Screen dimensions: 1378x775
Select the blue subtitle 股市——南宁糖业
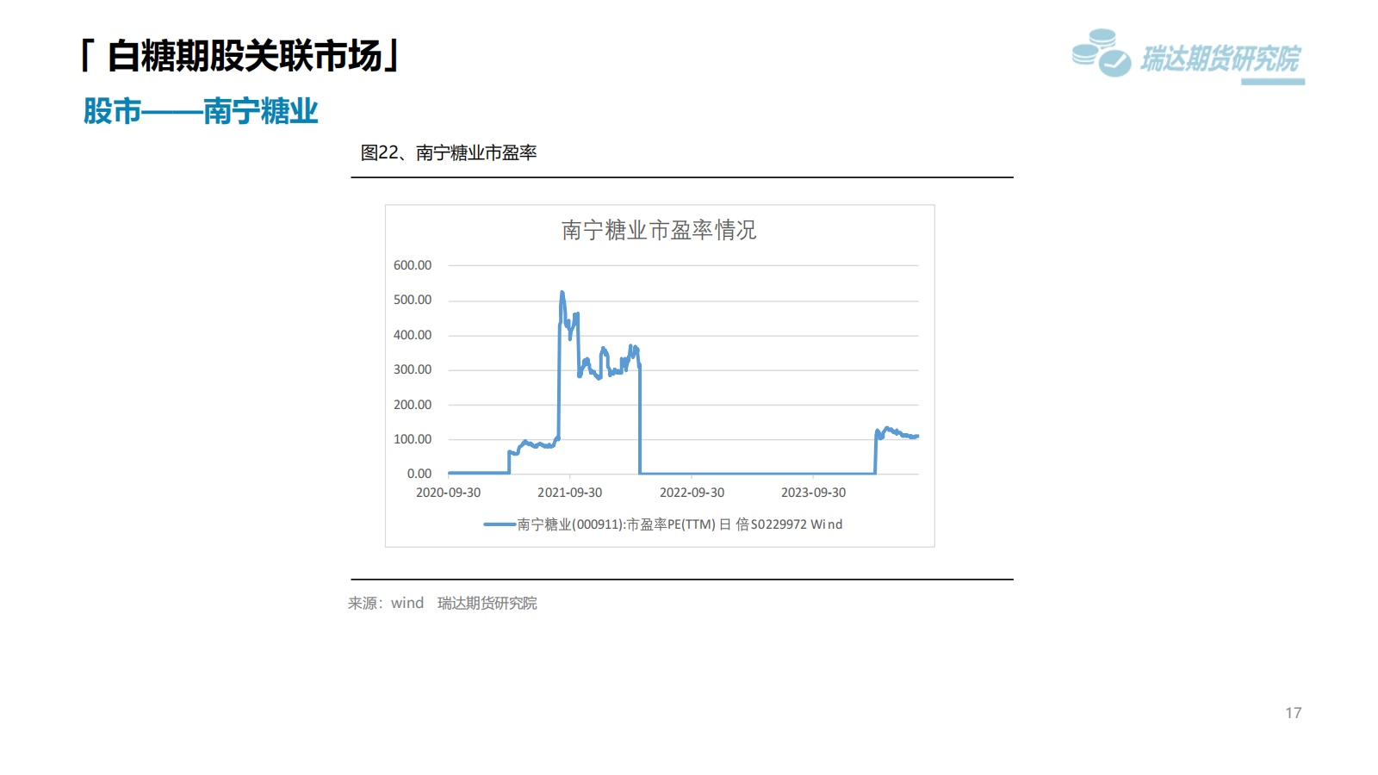click(x=201, y=111)
